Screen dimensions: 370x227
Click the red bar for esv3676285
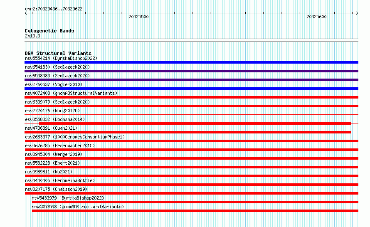pos(191,150)
